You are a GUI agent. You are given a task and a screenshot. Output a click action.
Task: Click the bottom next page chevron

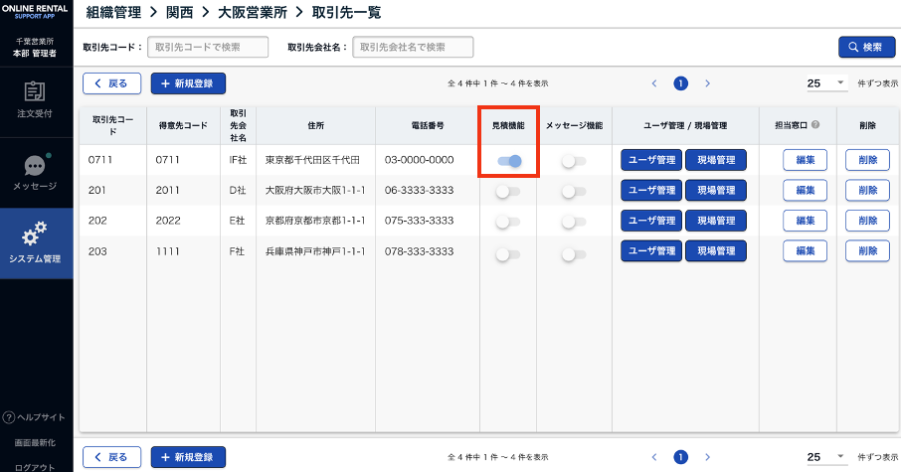coord(707,457)
